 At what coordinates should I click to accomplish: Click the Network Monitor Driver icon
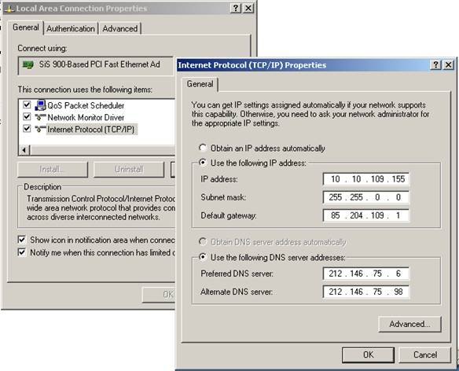pos(40,117)
